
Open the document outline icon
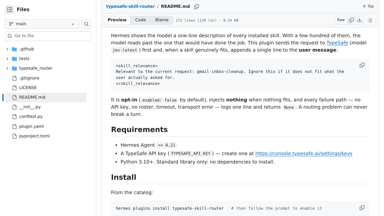(x=370, y=20)
